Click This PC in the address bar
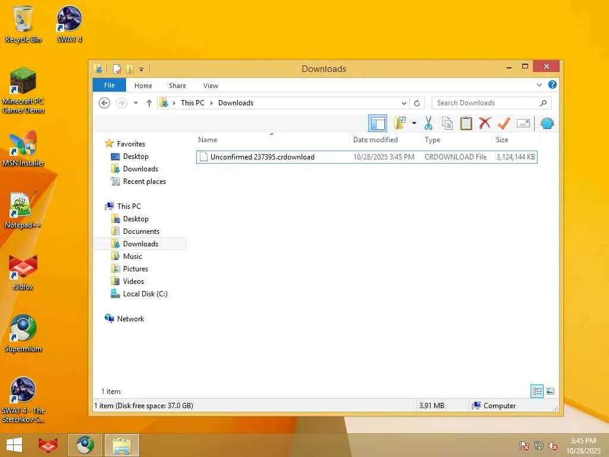The image size is (609, 457). (x=192, y=103)
